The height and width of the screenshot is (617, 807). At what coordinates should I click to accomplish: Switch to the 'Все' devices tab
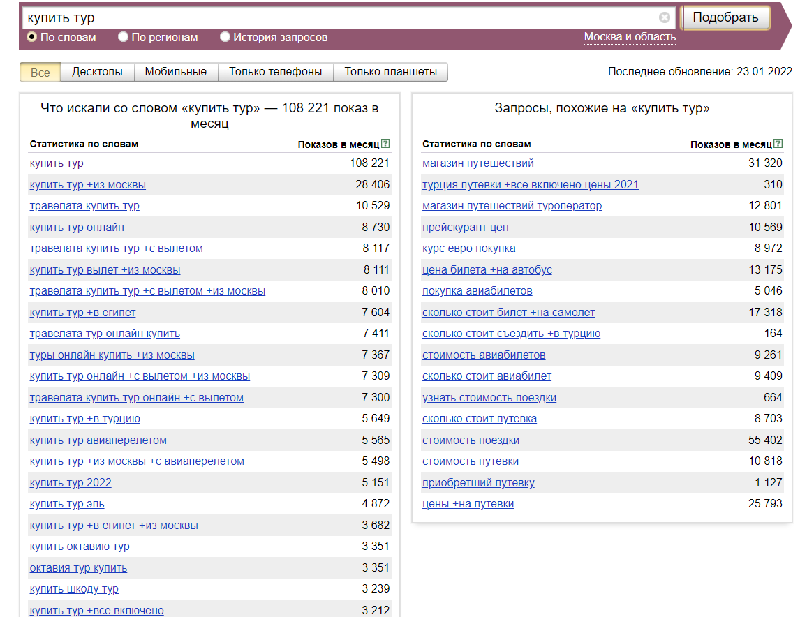coord(40,72)
